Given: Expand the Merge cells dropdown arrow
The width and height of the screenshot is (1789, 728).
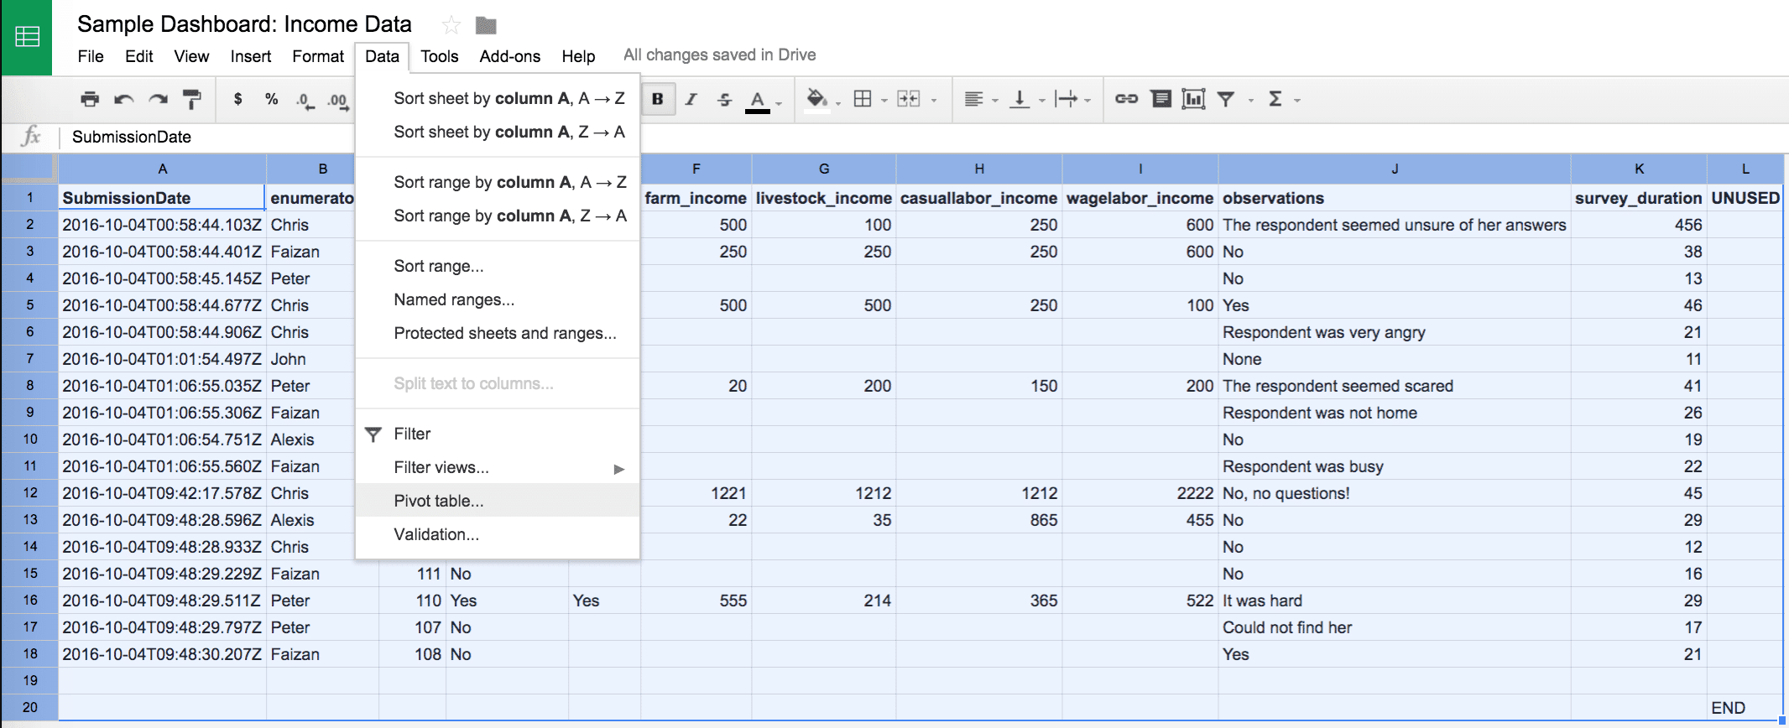Looking at the screenshot, I should (x=934, y=101).
